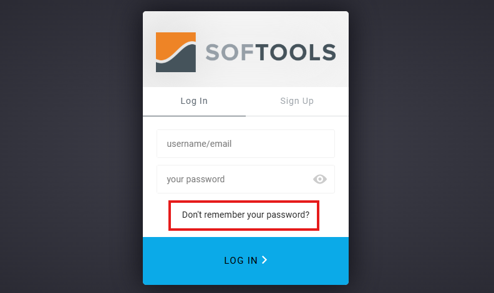494x293 pixels.
Task: Click the active underline beneath Log In tab
Action: [x=194, y=116]
